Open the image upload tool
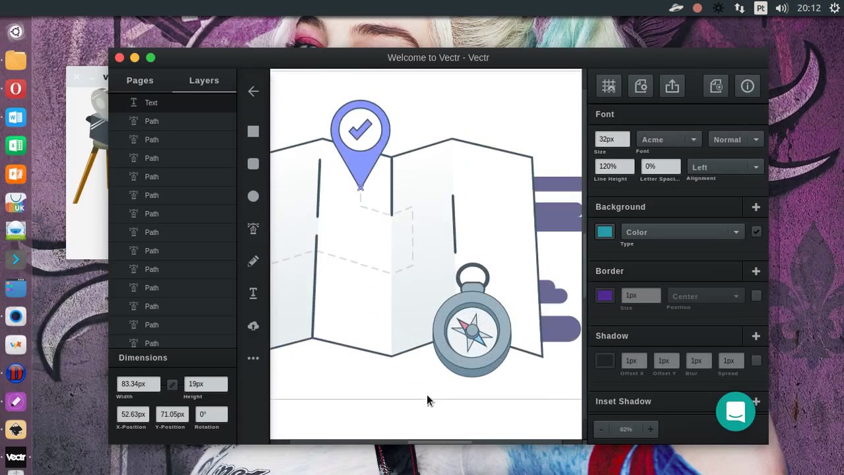This screenshot has width=844, height=475. 253,325
